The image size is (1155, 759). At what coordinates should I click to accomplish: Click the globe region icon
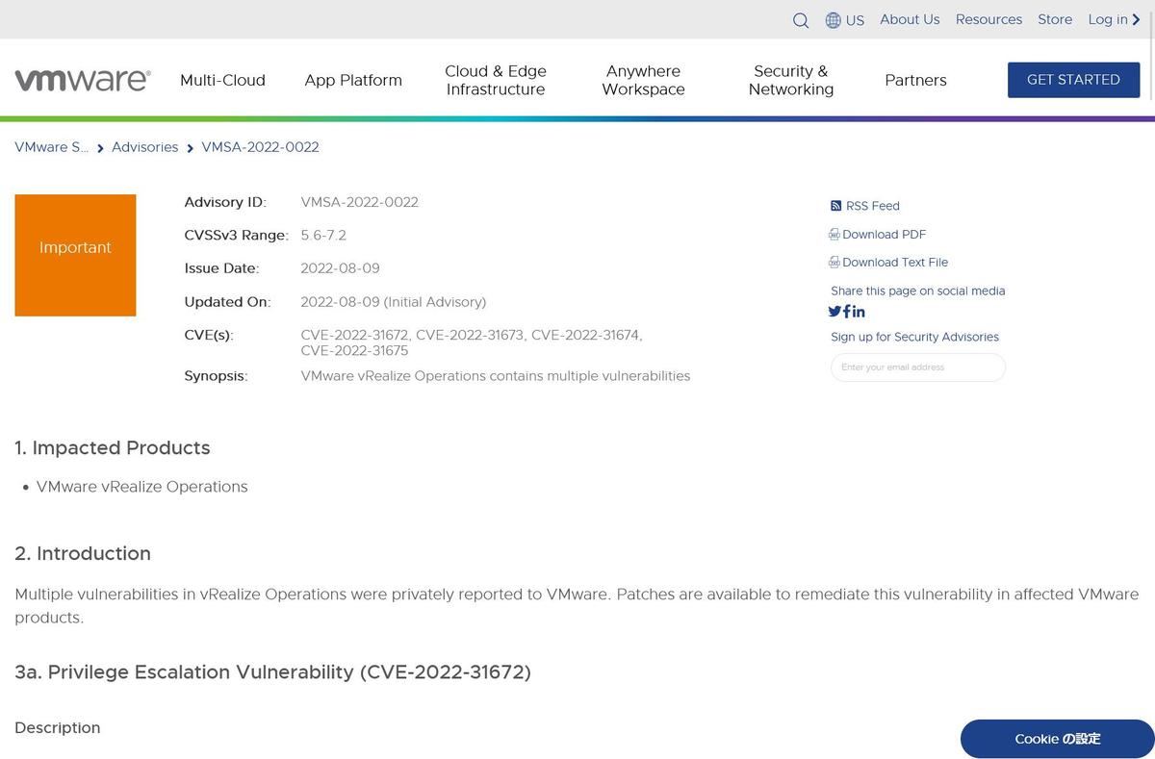pyautogui.click(x=834, y=20)
